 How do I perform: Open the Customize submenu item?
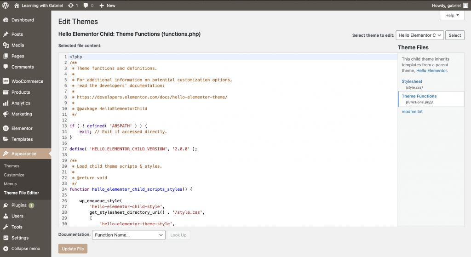(14, 175)
